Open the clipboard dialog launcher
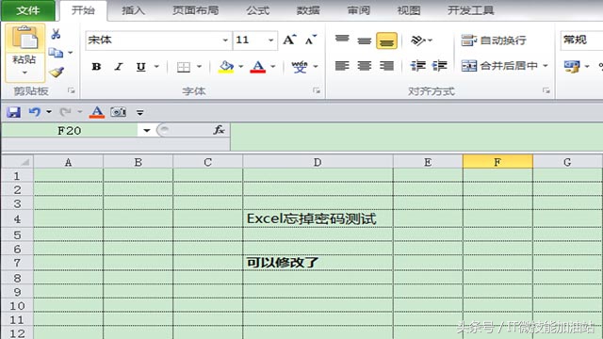This screenshot has height=339, width=603. 72,90
